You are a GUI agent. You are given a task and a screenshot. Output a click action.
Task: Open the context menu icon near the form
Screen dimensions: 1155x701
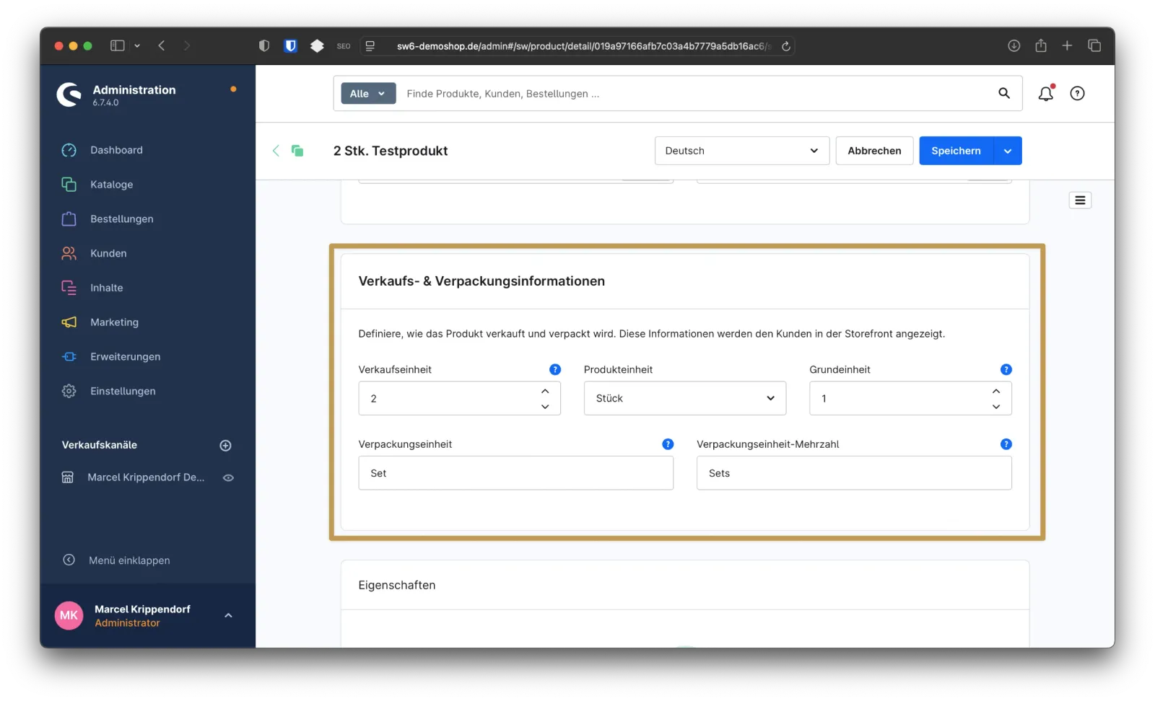(x=1080, y=200)
